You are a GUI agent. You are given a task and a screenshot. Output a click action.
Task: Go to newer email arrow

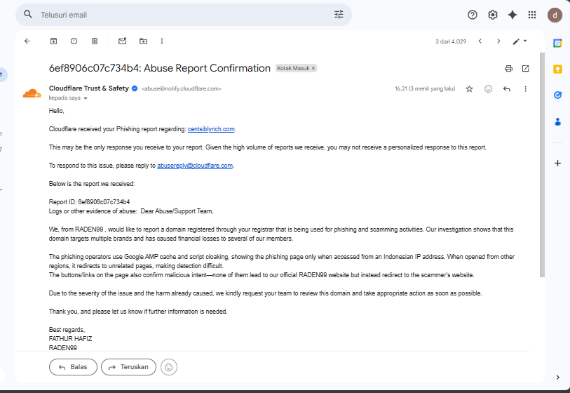480,41
